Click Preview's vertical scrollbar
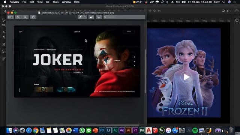This screenshot has width=240, height=135. 145,71
